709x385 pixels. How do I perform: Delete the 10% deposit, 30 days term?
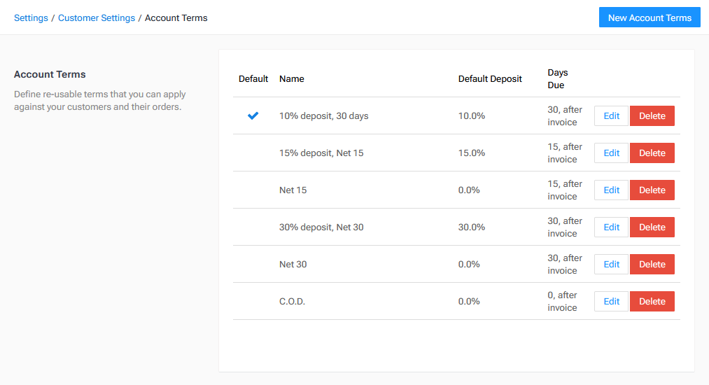point(652,116)
